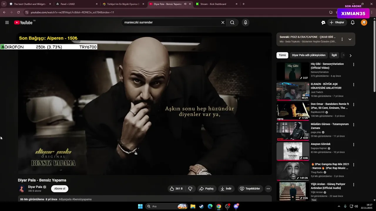The image size is (376, 211).
Task: Play Ateşten Gömlek thumbnail
Action: point(293,152)
